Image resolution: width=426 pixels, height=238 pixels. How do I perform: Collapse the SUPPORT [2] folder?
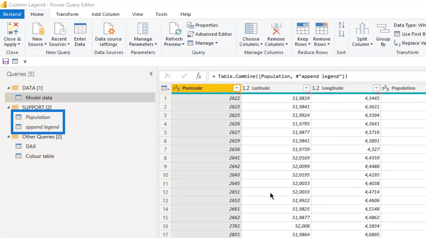8,107
